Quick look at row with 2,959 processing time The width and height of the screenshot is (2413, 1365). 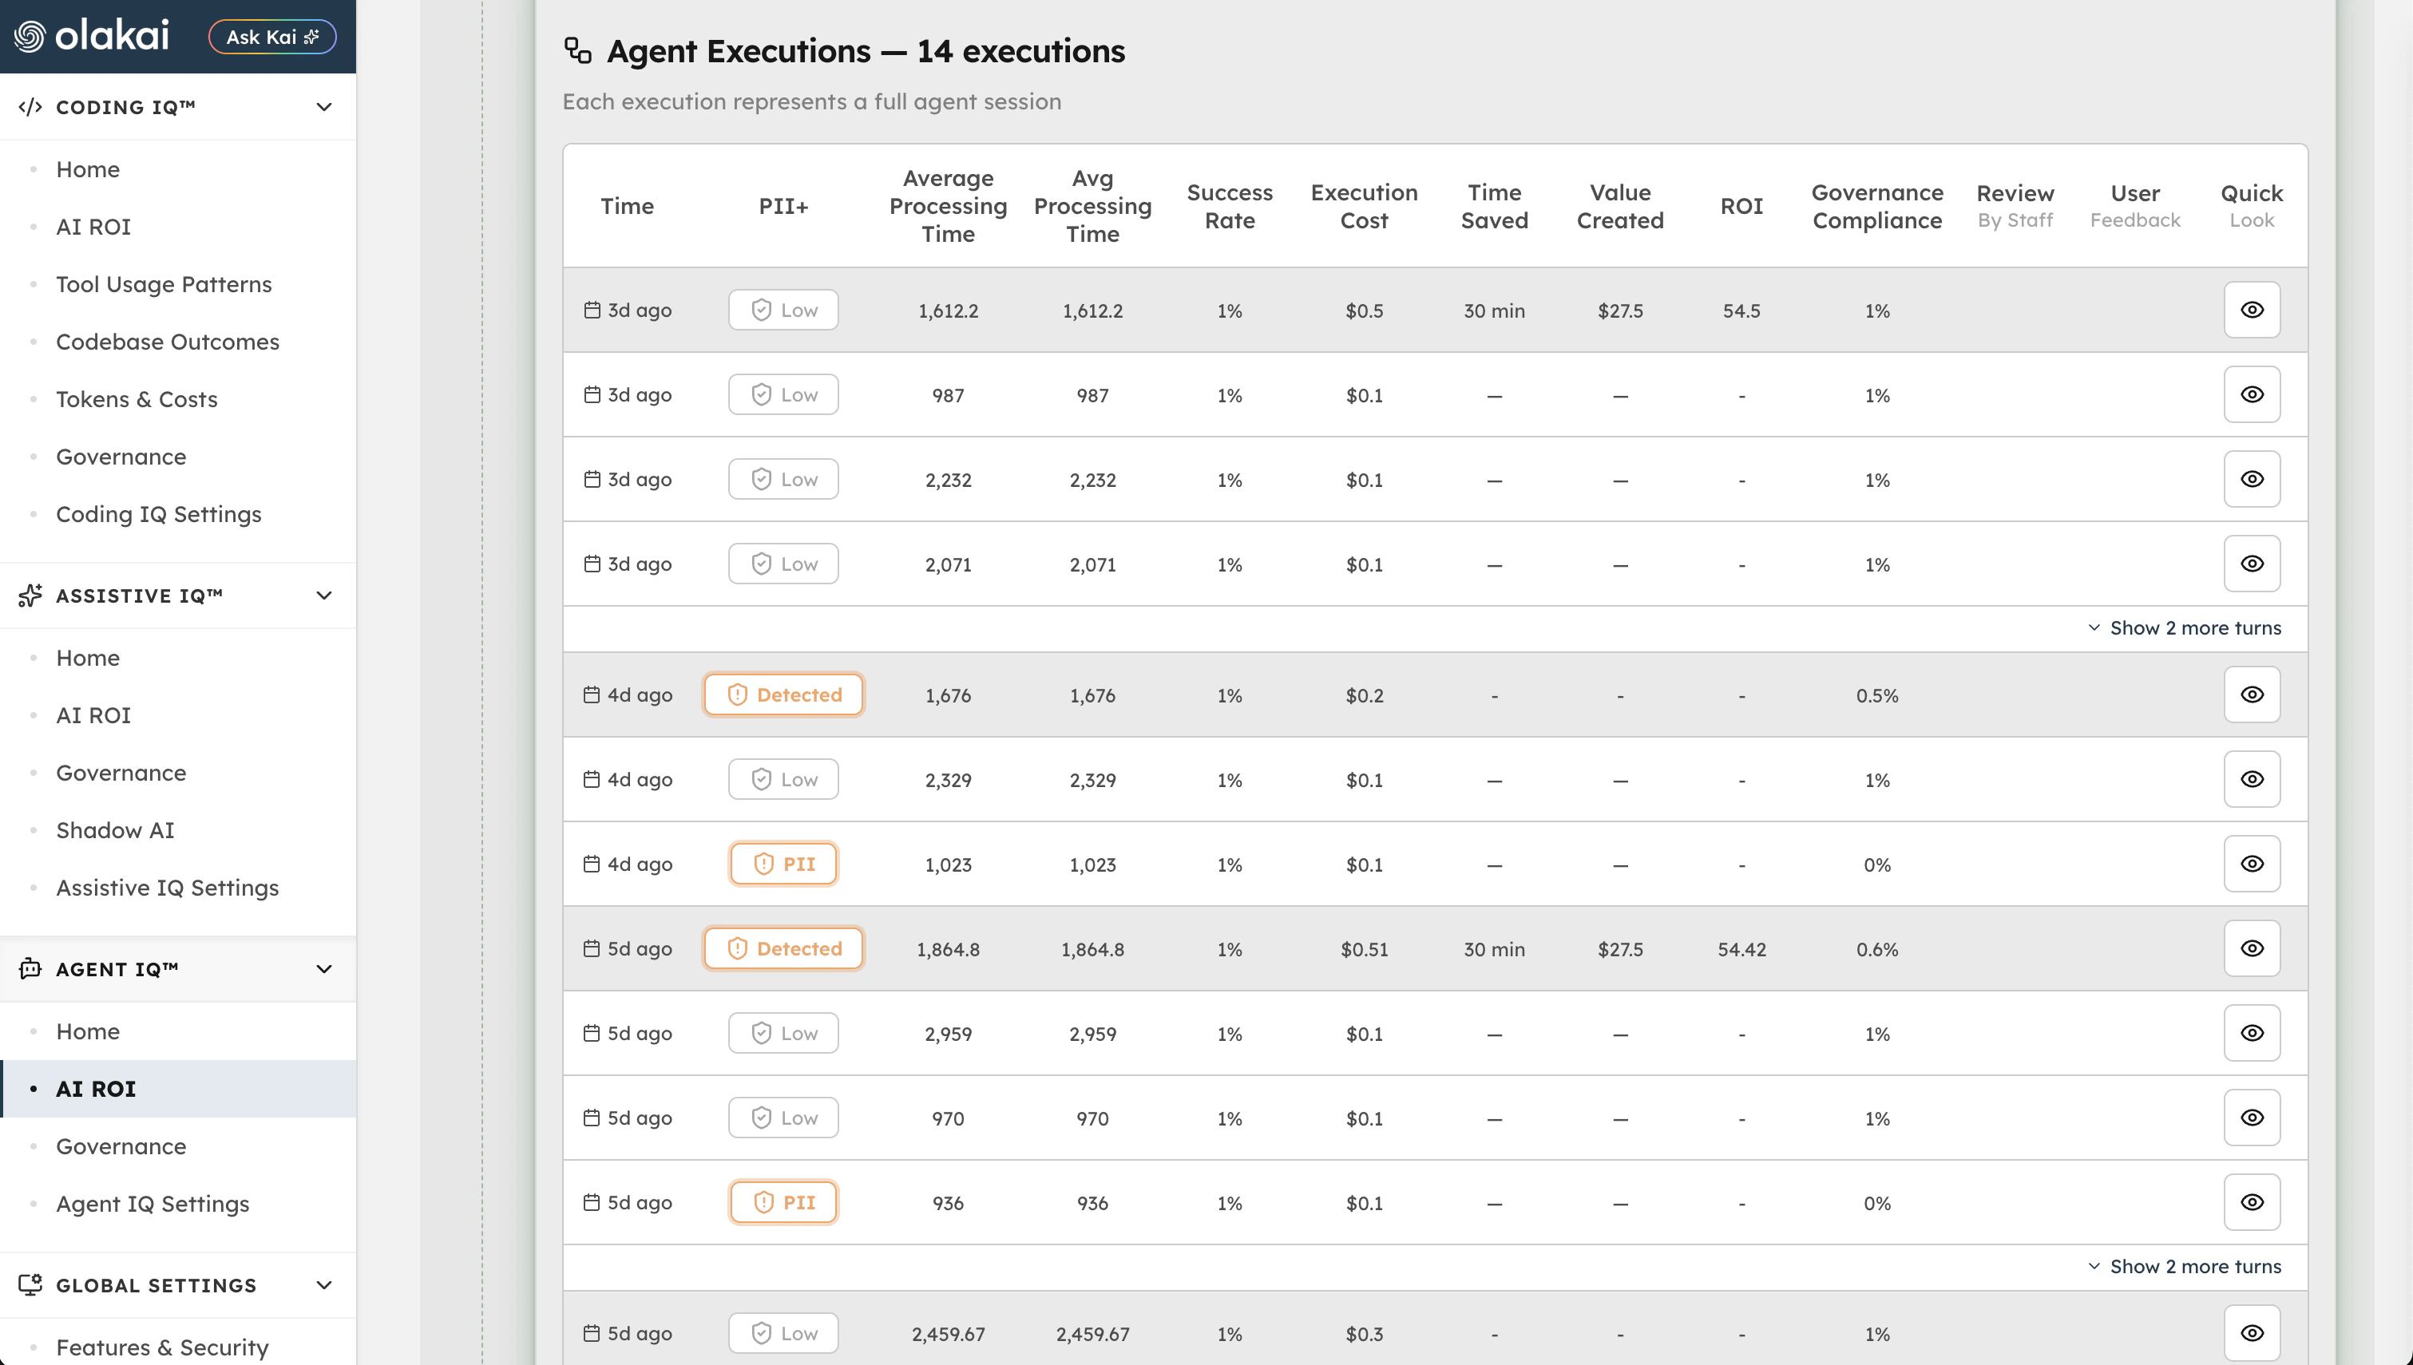point(2252,1033)
